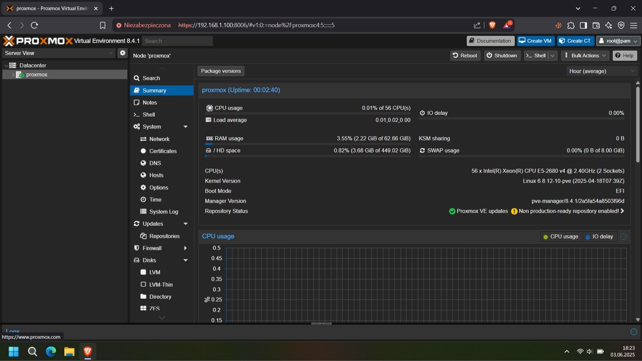The width and height of the screenshot is (642, 361).
Task: Open File Explorer from the taskbar
Action: [x=69, y=351]
